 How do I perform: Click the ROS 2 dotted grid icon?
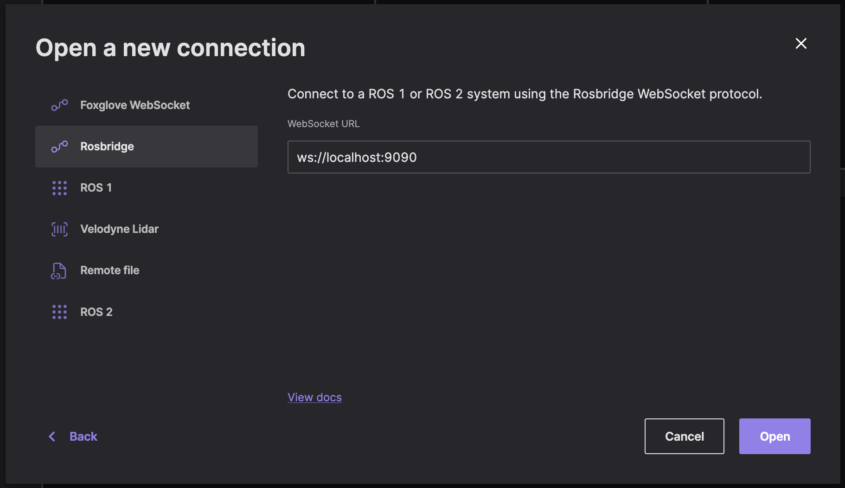click(59, 312)
